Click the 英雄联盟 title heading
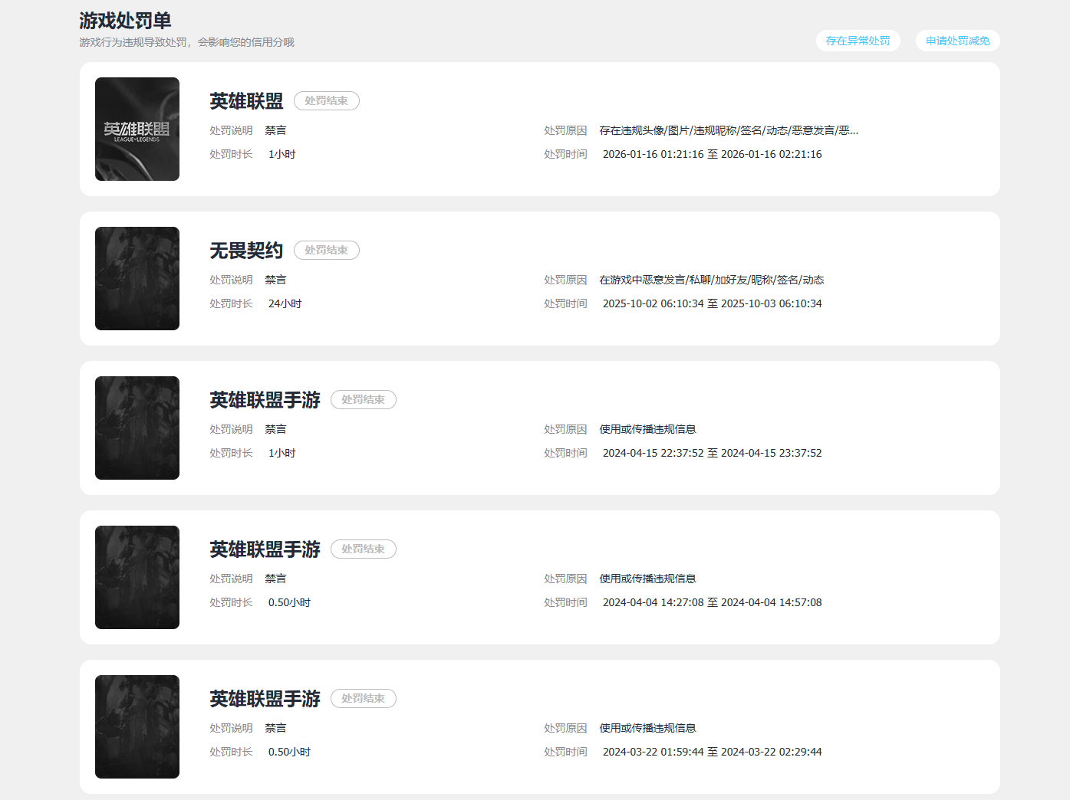This screenshot has width=1070, height=800. pyautogui.click(x=246, y=101)
